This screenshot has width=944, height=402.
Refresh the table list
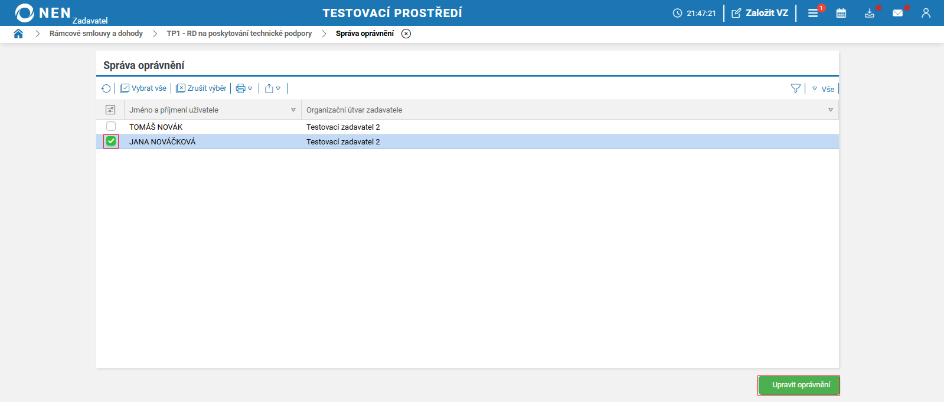106,88
